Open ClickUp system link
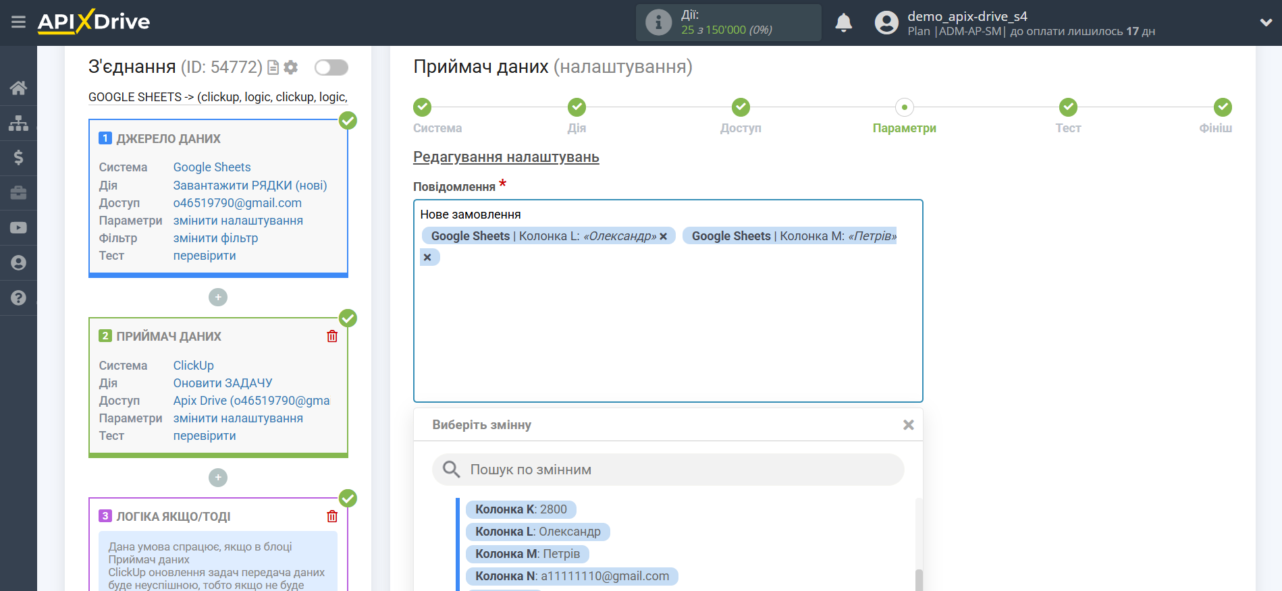Screen dimensions: 1282x591 [194, 366]
